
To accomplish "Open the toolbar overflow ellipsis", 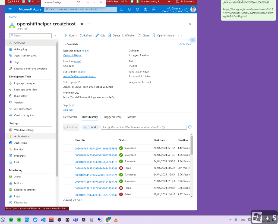I will tap(180, 35).
